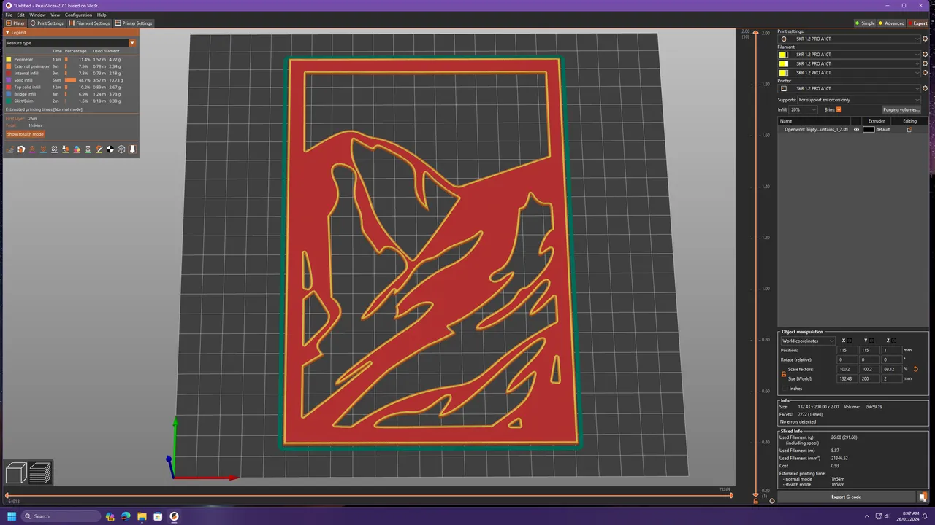
Task: Reset scale with the orange undo arrow
Action: pyautogui.click(x=915, y=369)
